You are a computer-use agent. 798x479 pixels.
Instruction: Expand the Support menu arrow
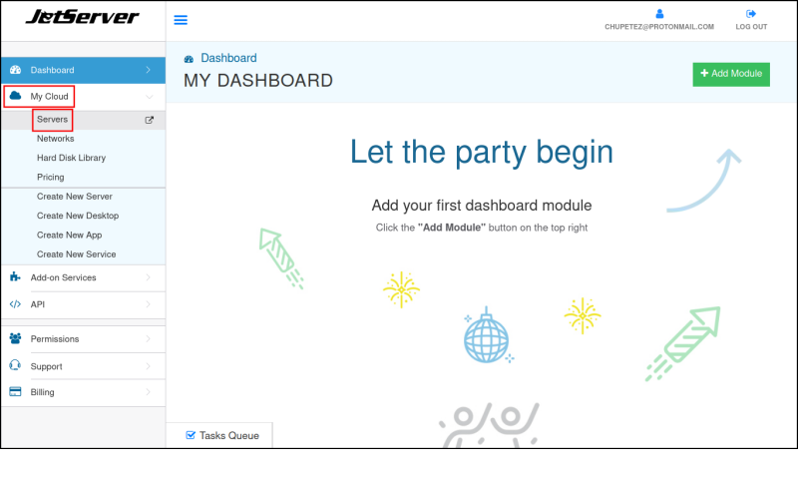[148, 366]
